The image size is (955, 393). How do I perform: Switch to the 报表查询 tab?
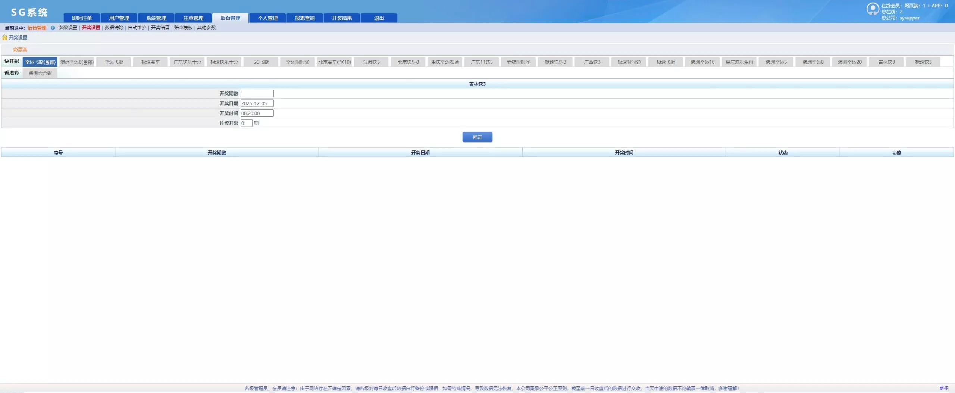304,18
